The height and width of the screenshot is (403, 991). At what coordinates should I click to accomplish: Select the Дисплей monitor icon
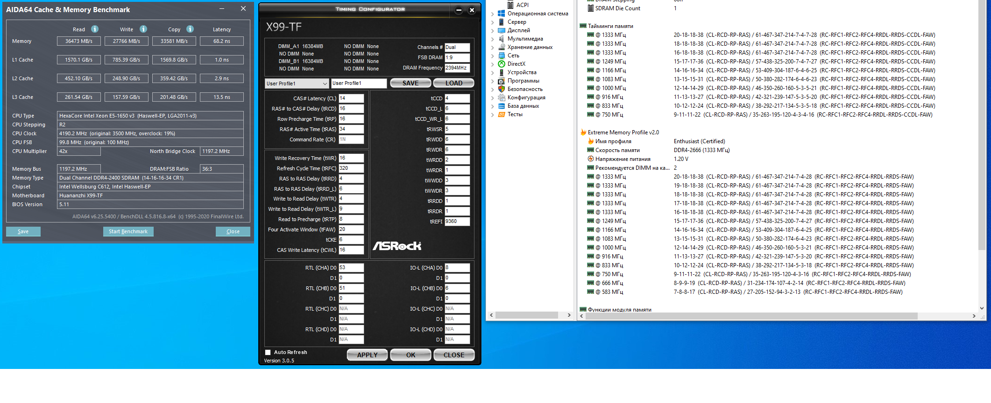(502, 30)
